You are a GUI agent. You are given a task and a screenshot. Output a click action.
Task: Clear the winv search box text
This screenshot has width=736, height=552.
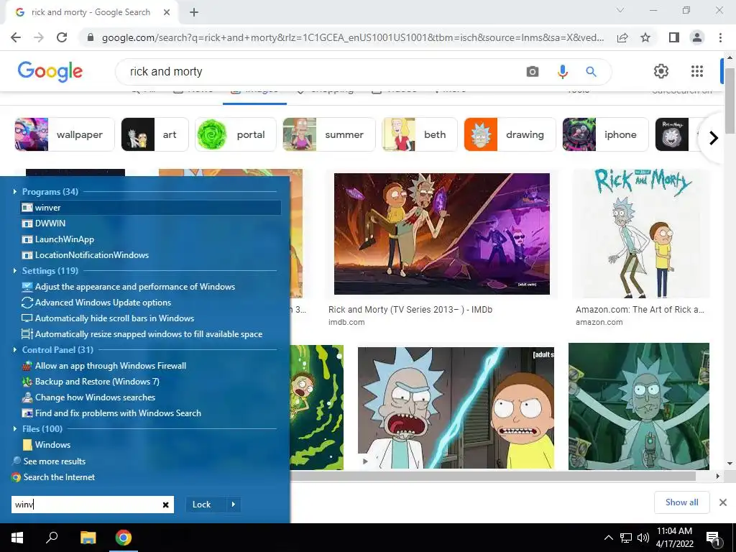point(166,505)
